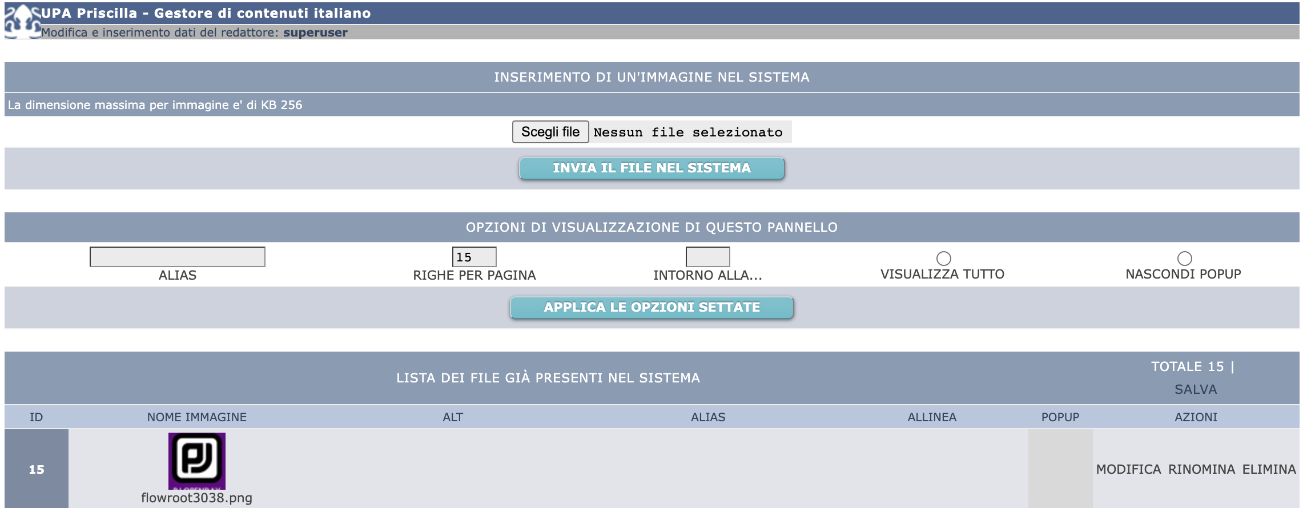
Task: Click the Alias column header
Action: coord(708,417)
